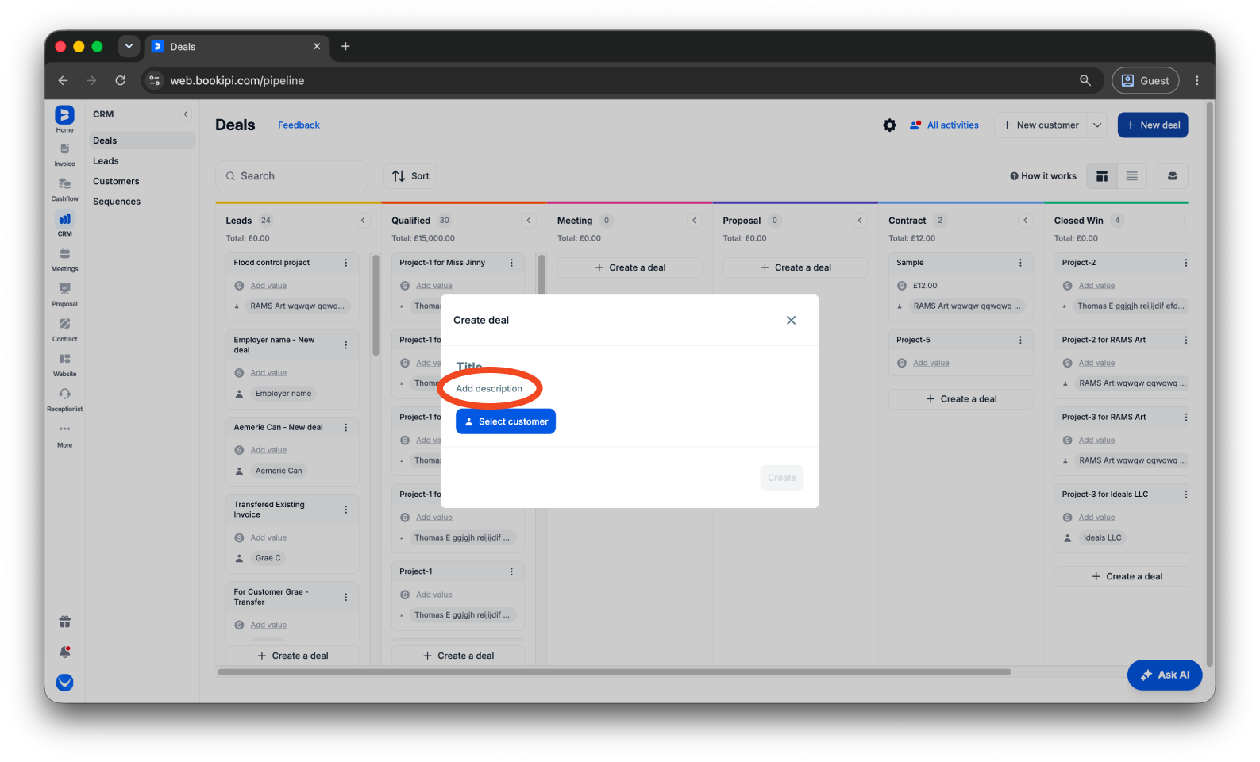Collapse the Contract column
1260x762 pixels.
pos(1025,221)
